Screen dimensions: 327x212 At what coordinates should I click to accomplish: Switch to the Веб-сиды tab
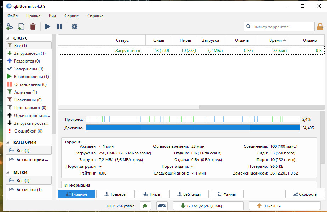pyautogui.click(x=189, y=194)
